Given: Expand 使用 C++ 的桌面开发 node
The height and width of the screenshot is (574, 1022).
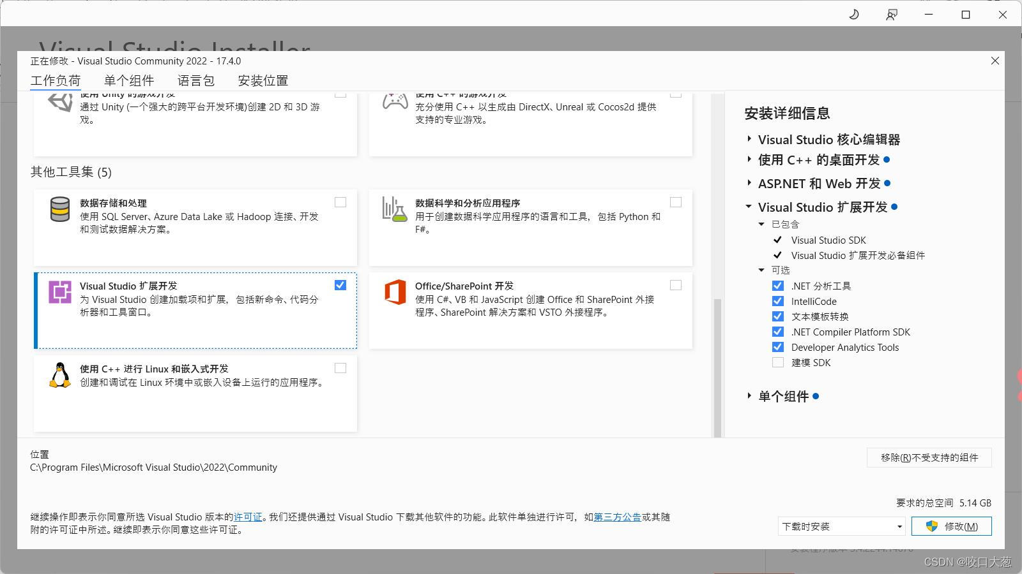Looking at the screenshot, I should click(x=749, y=159).
